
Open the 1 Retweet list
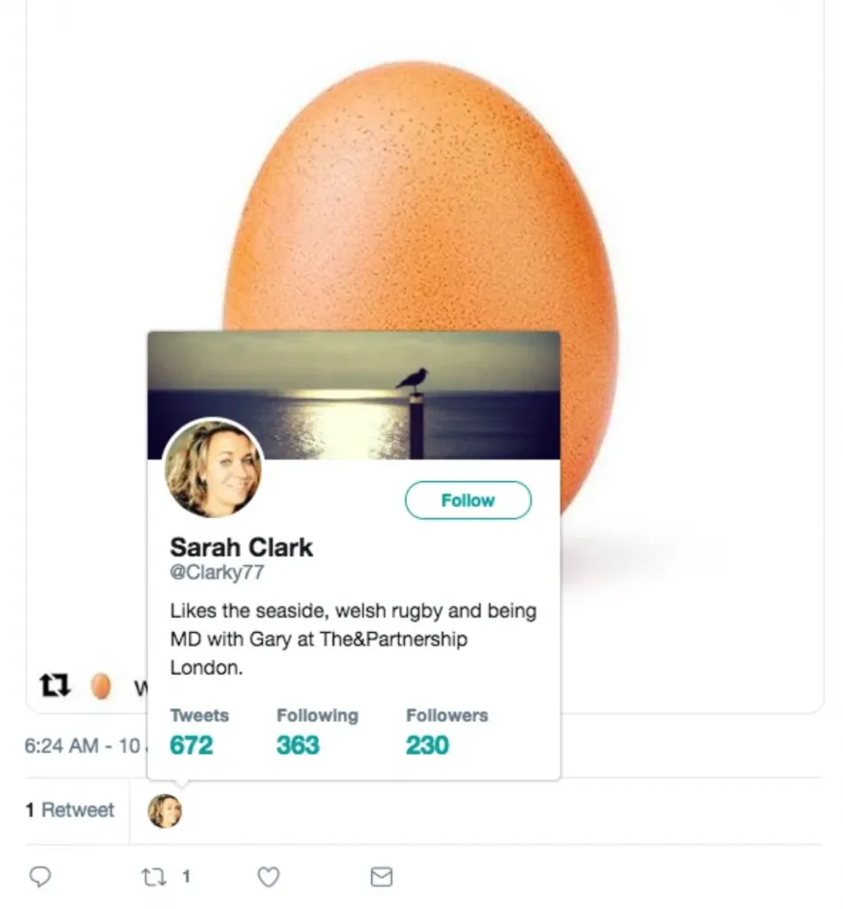pyautogui.click(x=70, y=810)
